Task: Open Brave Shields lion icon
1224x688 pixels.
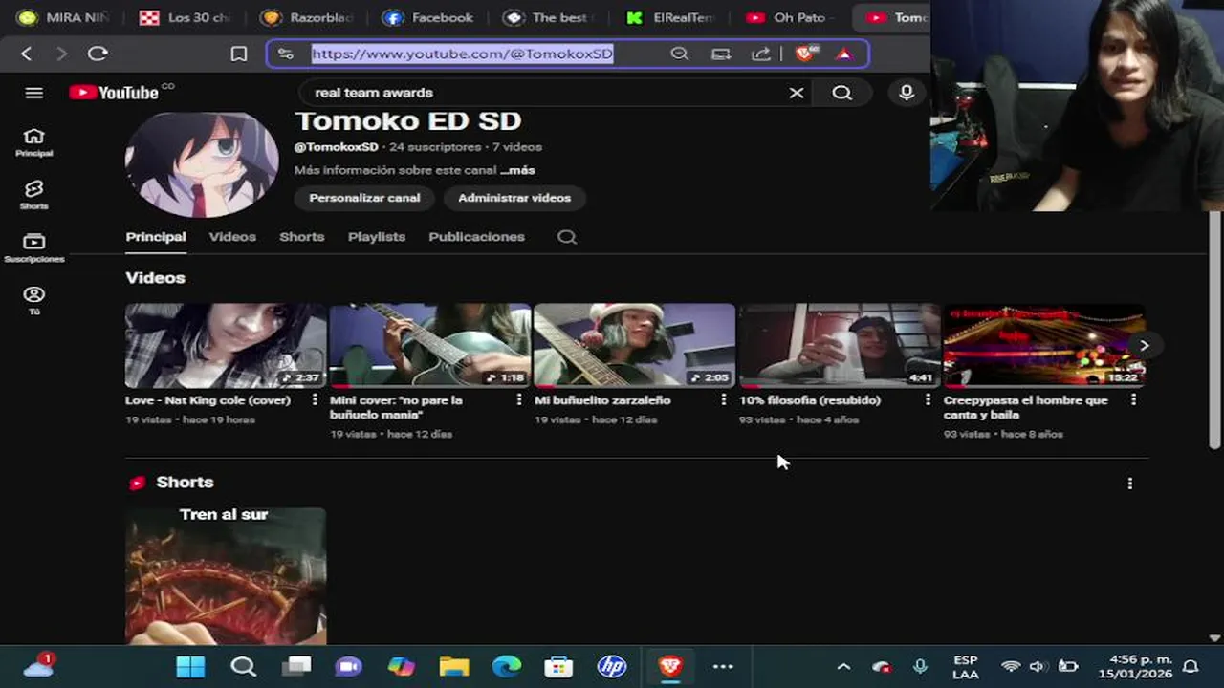Action: coord(804,54)
